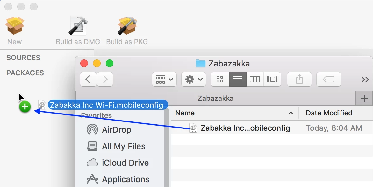Add a new Finder tab

coord(364,98)
